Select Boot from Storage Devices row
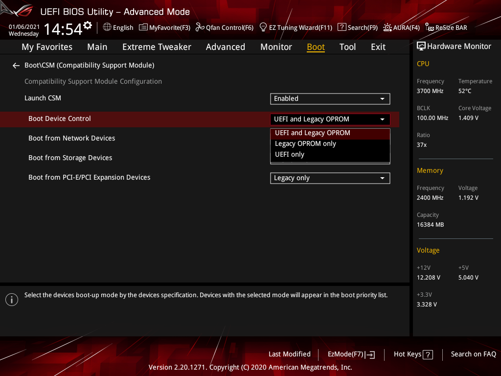This screenshot has width=501, height=376. [70, 158]
